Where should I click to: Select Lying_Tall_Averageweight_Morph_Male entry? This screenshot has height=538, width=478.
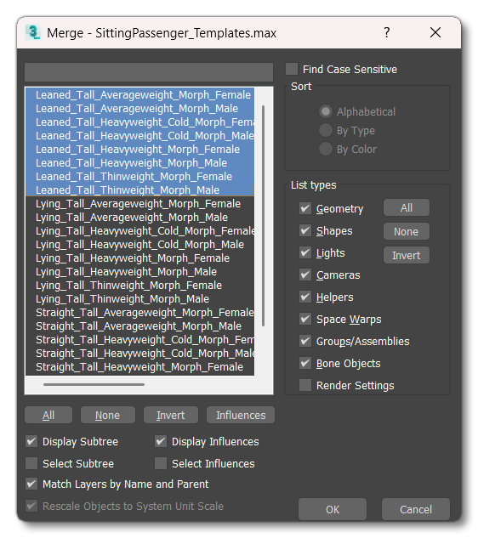(140, 218)
